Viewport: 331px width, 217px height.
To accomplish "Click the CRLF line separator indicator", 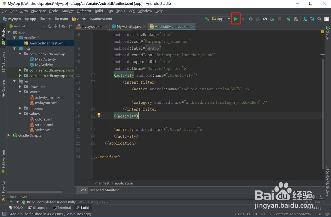I will tap(252, 214).
